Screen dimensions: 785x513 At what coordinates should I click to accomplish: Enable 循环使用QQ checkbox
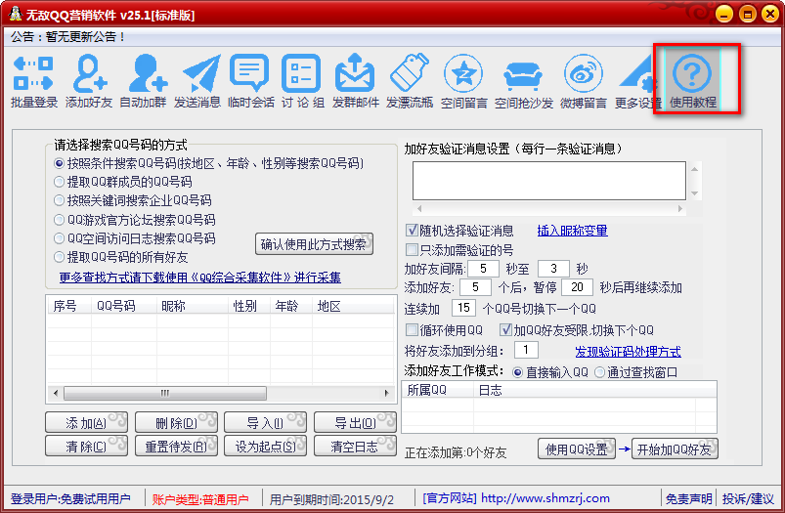(412, 330)
